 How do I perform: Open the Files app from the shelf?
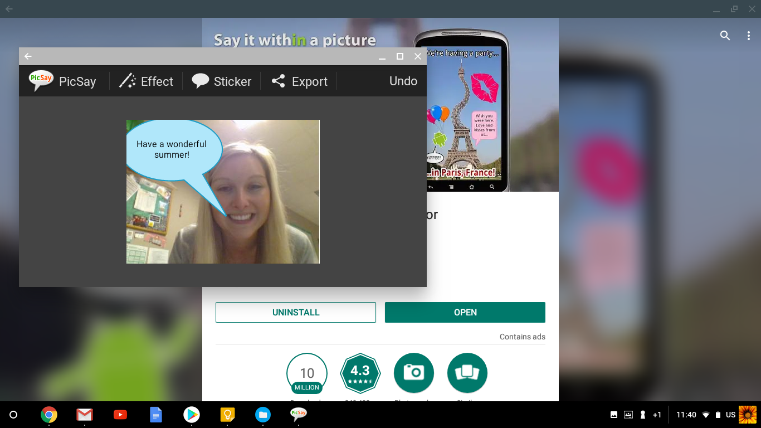click(263, 415)
